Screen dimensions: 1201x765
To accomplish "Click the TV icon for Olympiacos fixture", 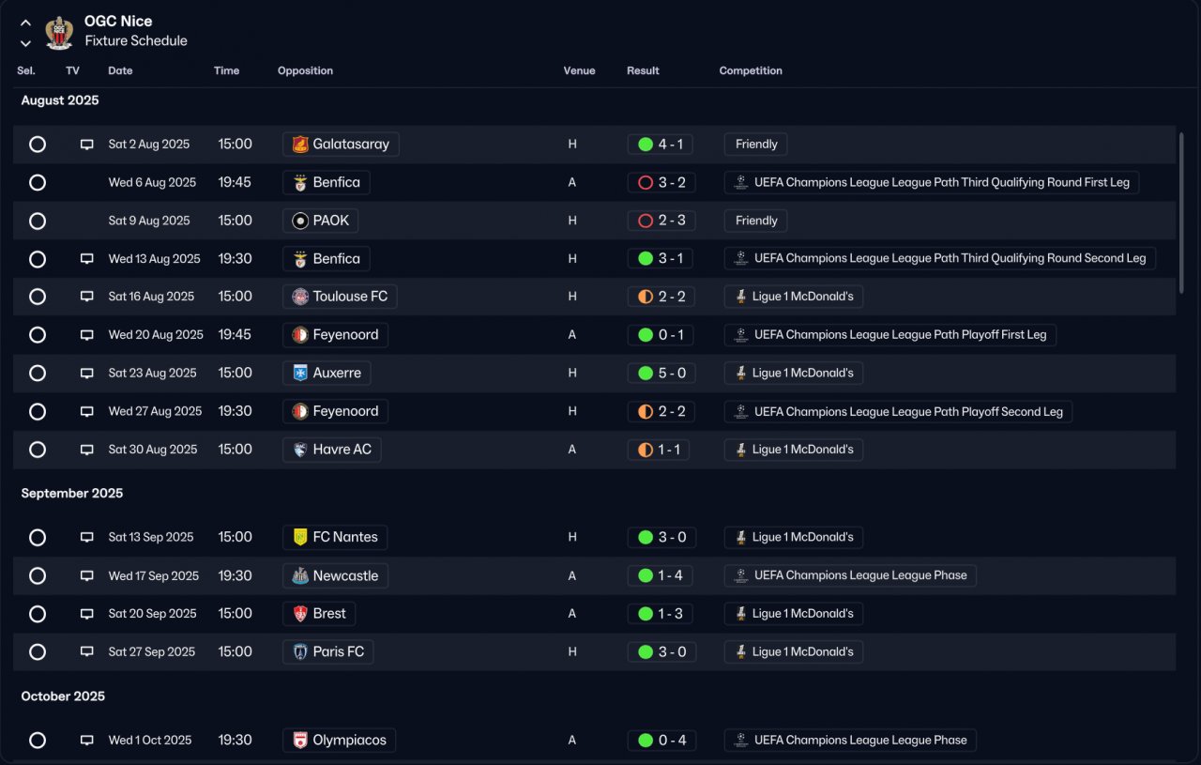I will pos(86,741).
